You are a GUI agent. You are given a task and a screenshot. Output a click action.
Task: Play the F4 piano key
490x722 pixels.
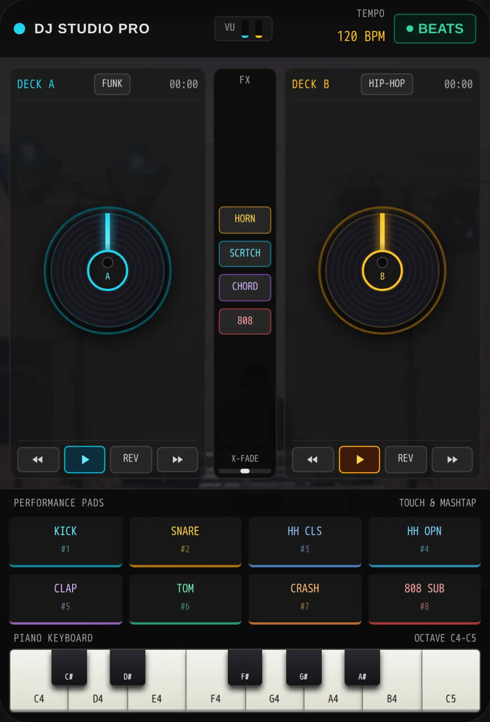click(216, 698)
